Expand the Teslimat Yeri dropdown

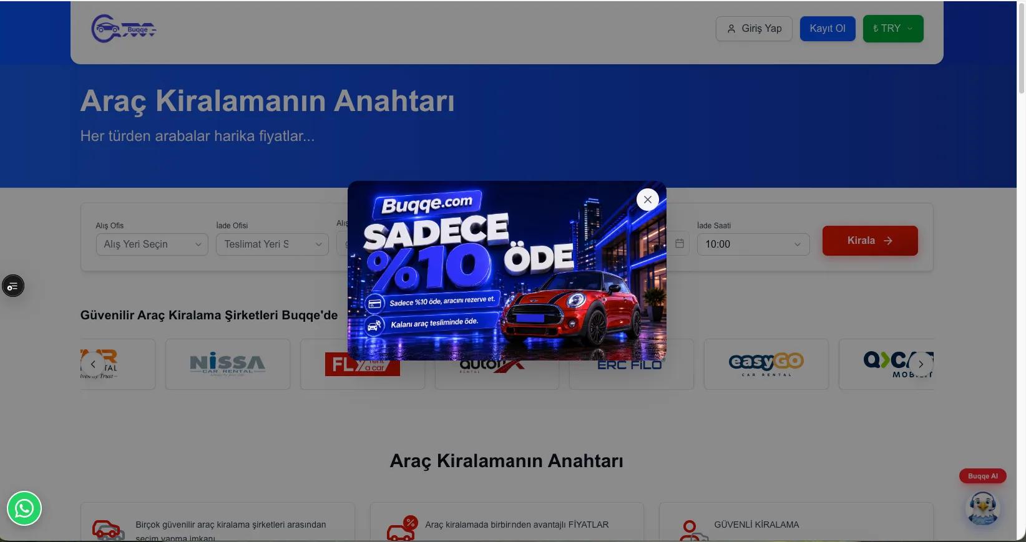point(272,244)
